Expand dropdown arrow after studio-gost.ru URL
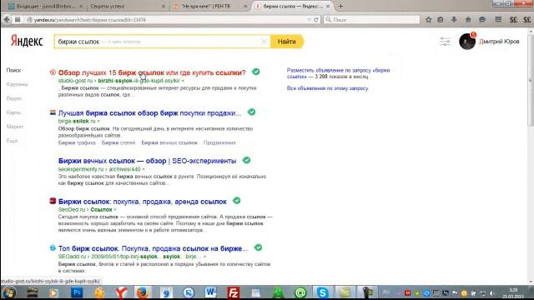This screenshot has height=300, width=534. (x=183, y=81)
